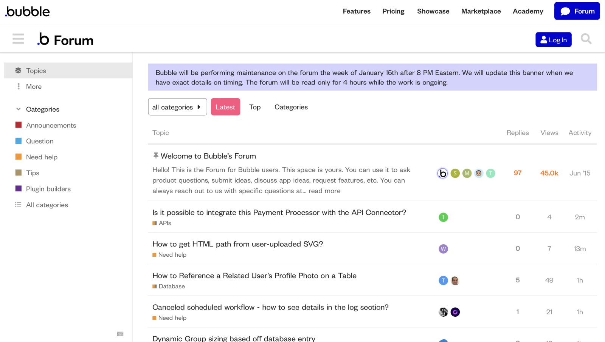
Task: Click the photo avatar on Welcome topic
Action: [479, 173]
